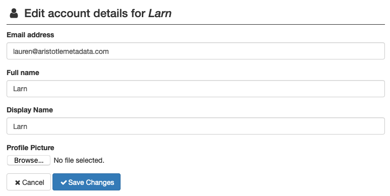Click the Larn value under Full name
Viewport: 390px width, 196px height.
coord(20,89)
